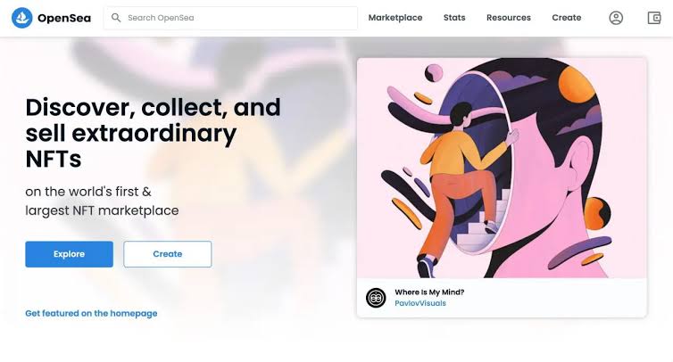
Task: Click the search magnifier icon
Action: [116, 18]
